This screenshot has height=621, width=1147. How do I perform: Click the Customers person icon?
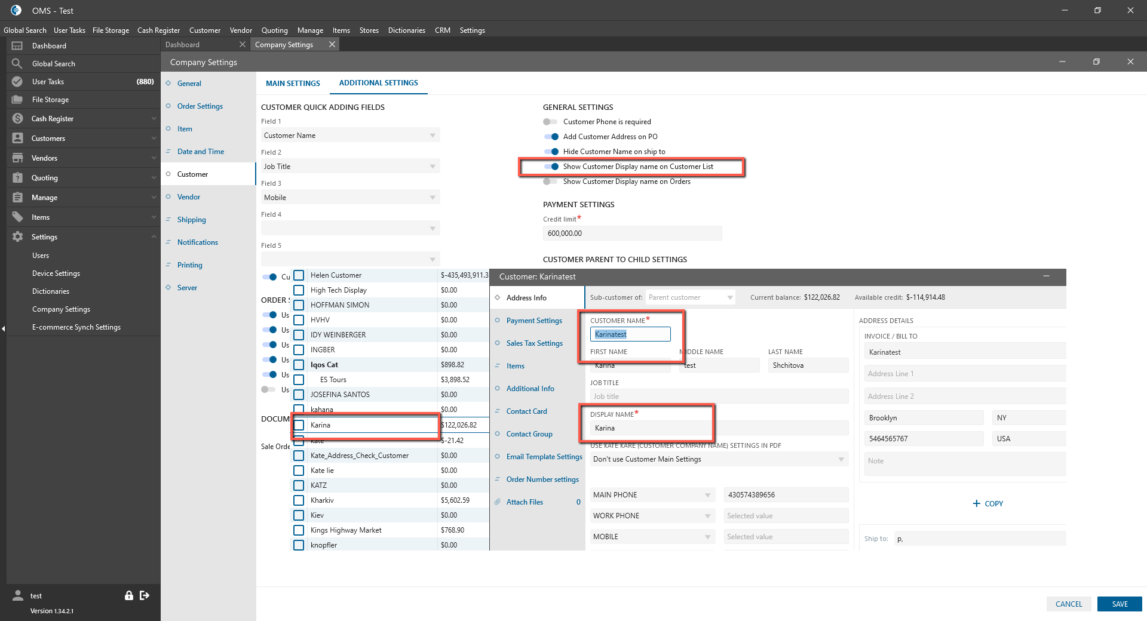[x=17, y=139]
